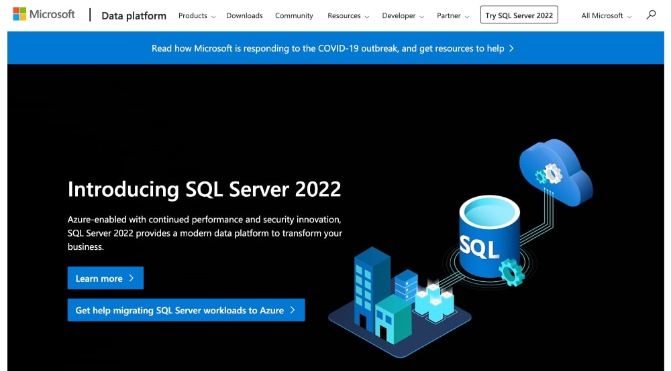Image resolution: width=671 pixels, height=371 pixels.
Task: Open the Downloads page
Action: pos(244,16)
